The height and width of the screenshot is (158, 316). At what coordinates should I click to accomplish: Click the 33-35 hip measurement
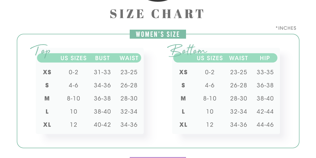[265, 72]
